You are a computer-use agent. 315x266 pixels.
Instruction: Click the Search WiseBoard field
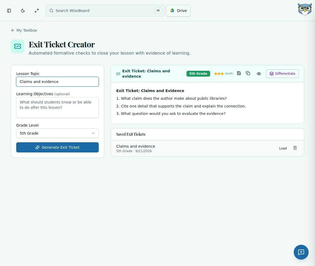tap(105, 11)
